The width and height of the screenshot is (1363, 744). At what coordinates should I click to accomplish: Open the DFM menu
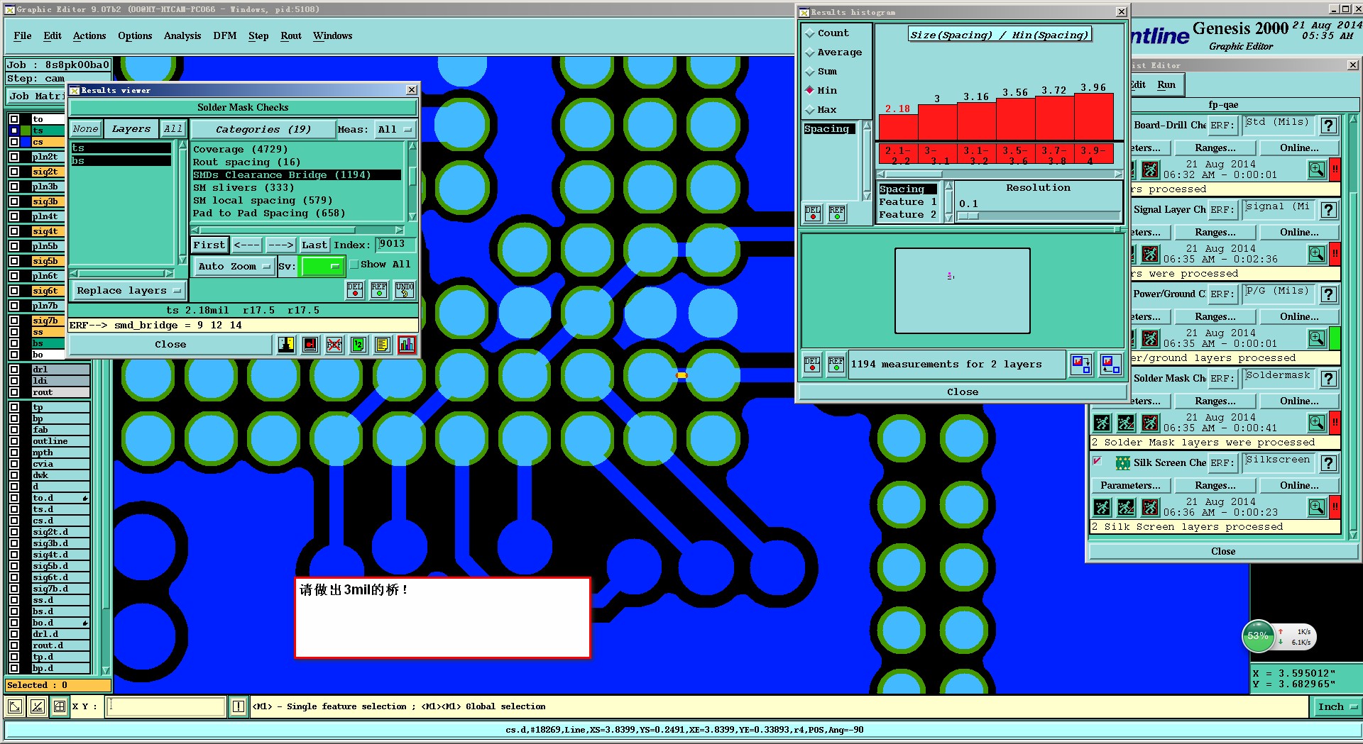pos(225,35)
